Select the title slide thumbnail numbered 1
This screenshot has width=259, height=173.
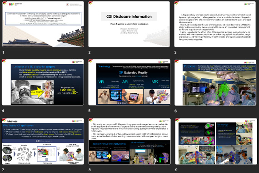tap(43, 24)
